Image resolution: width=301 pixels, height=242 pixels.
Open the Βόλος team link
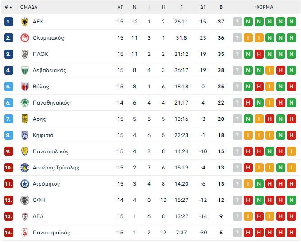pyautogui.click(x=41, y=87)
